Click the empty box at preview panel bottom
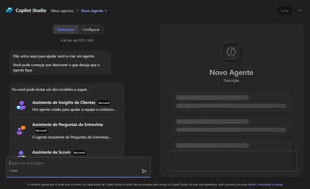Image resolution: width=310 pixels, height=189 pixels. click(233, 161)
